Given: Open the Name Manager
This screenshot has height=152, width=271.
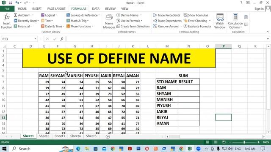Looking at the screenshot, I should 109,22.
